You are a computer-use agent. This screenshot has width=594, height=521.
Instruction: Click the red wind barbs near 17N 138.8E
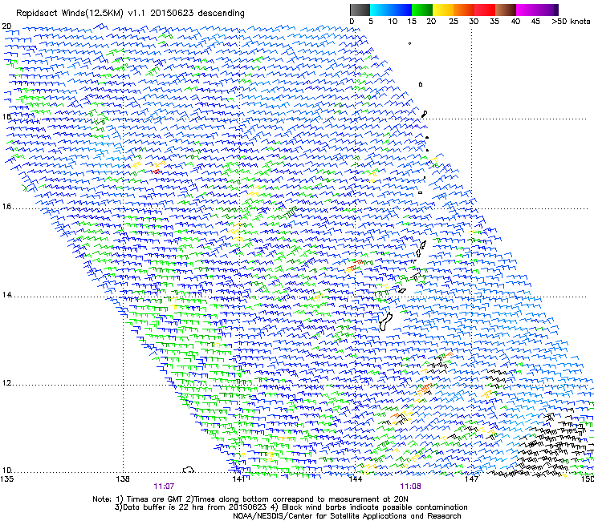point(156,172)
